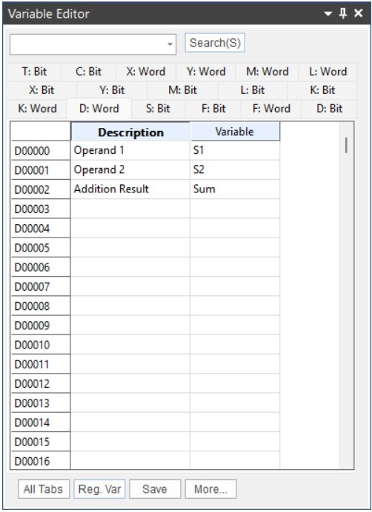Open the X: Word tab
Image resolution: width=372 pixels, height=512 pixels.
coord(146,72)
